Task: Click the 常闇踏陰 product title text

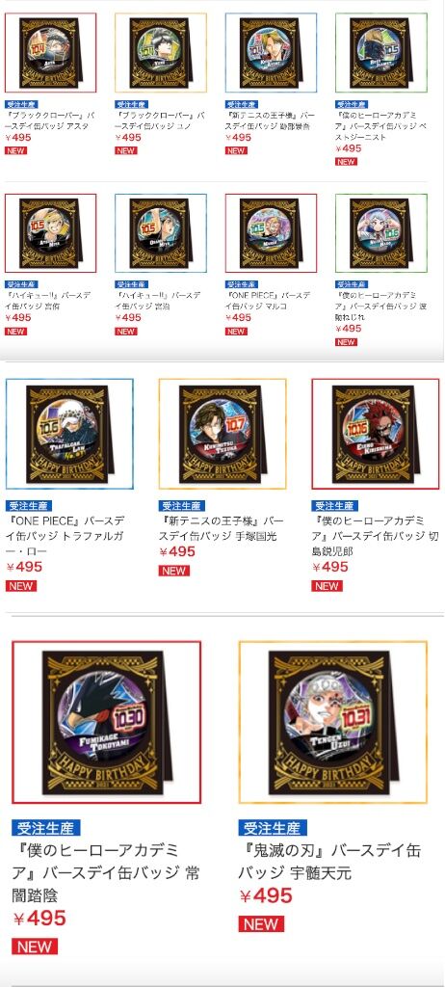Action: pos(95,873)
